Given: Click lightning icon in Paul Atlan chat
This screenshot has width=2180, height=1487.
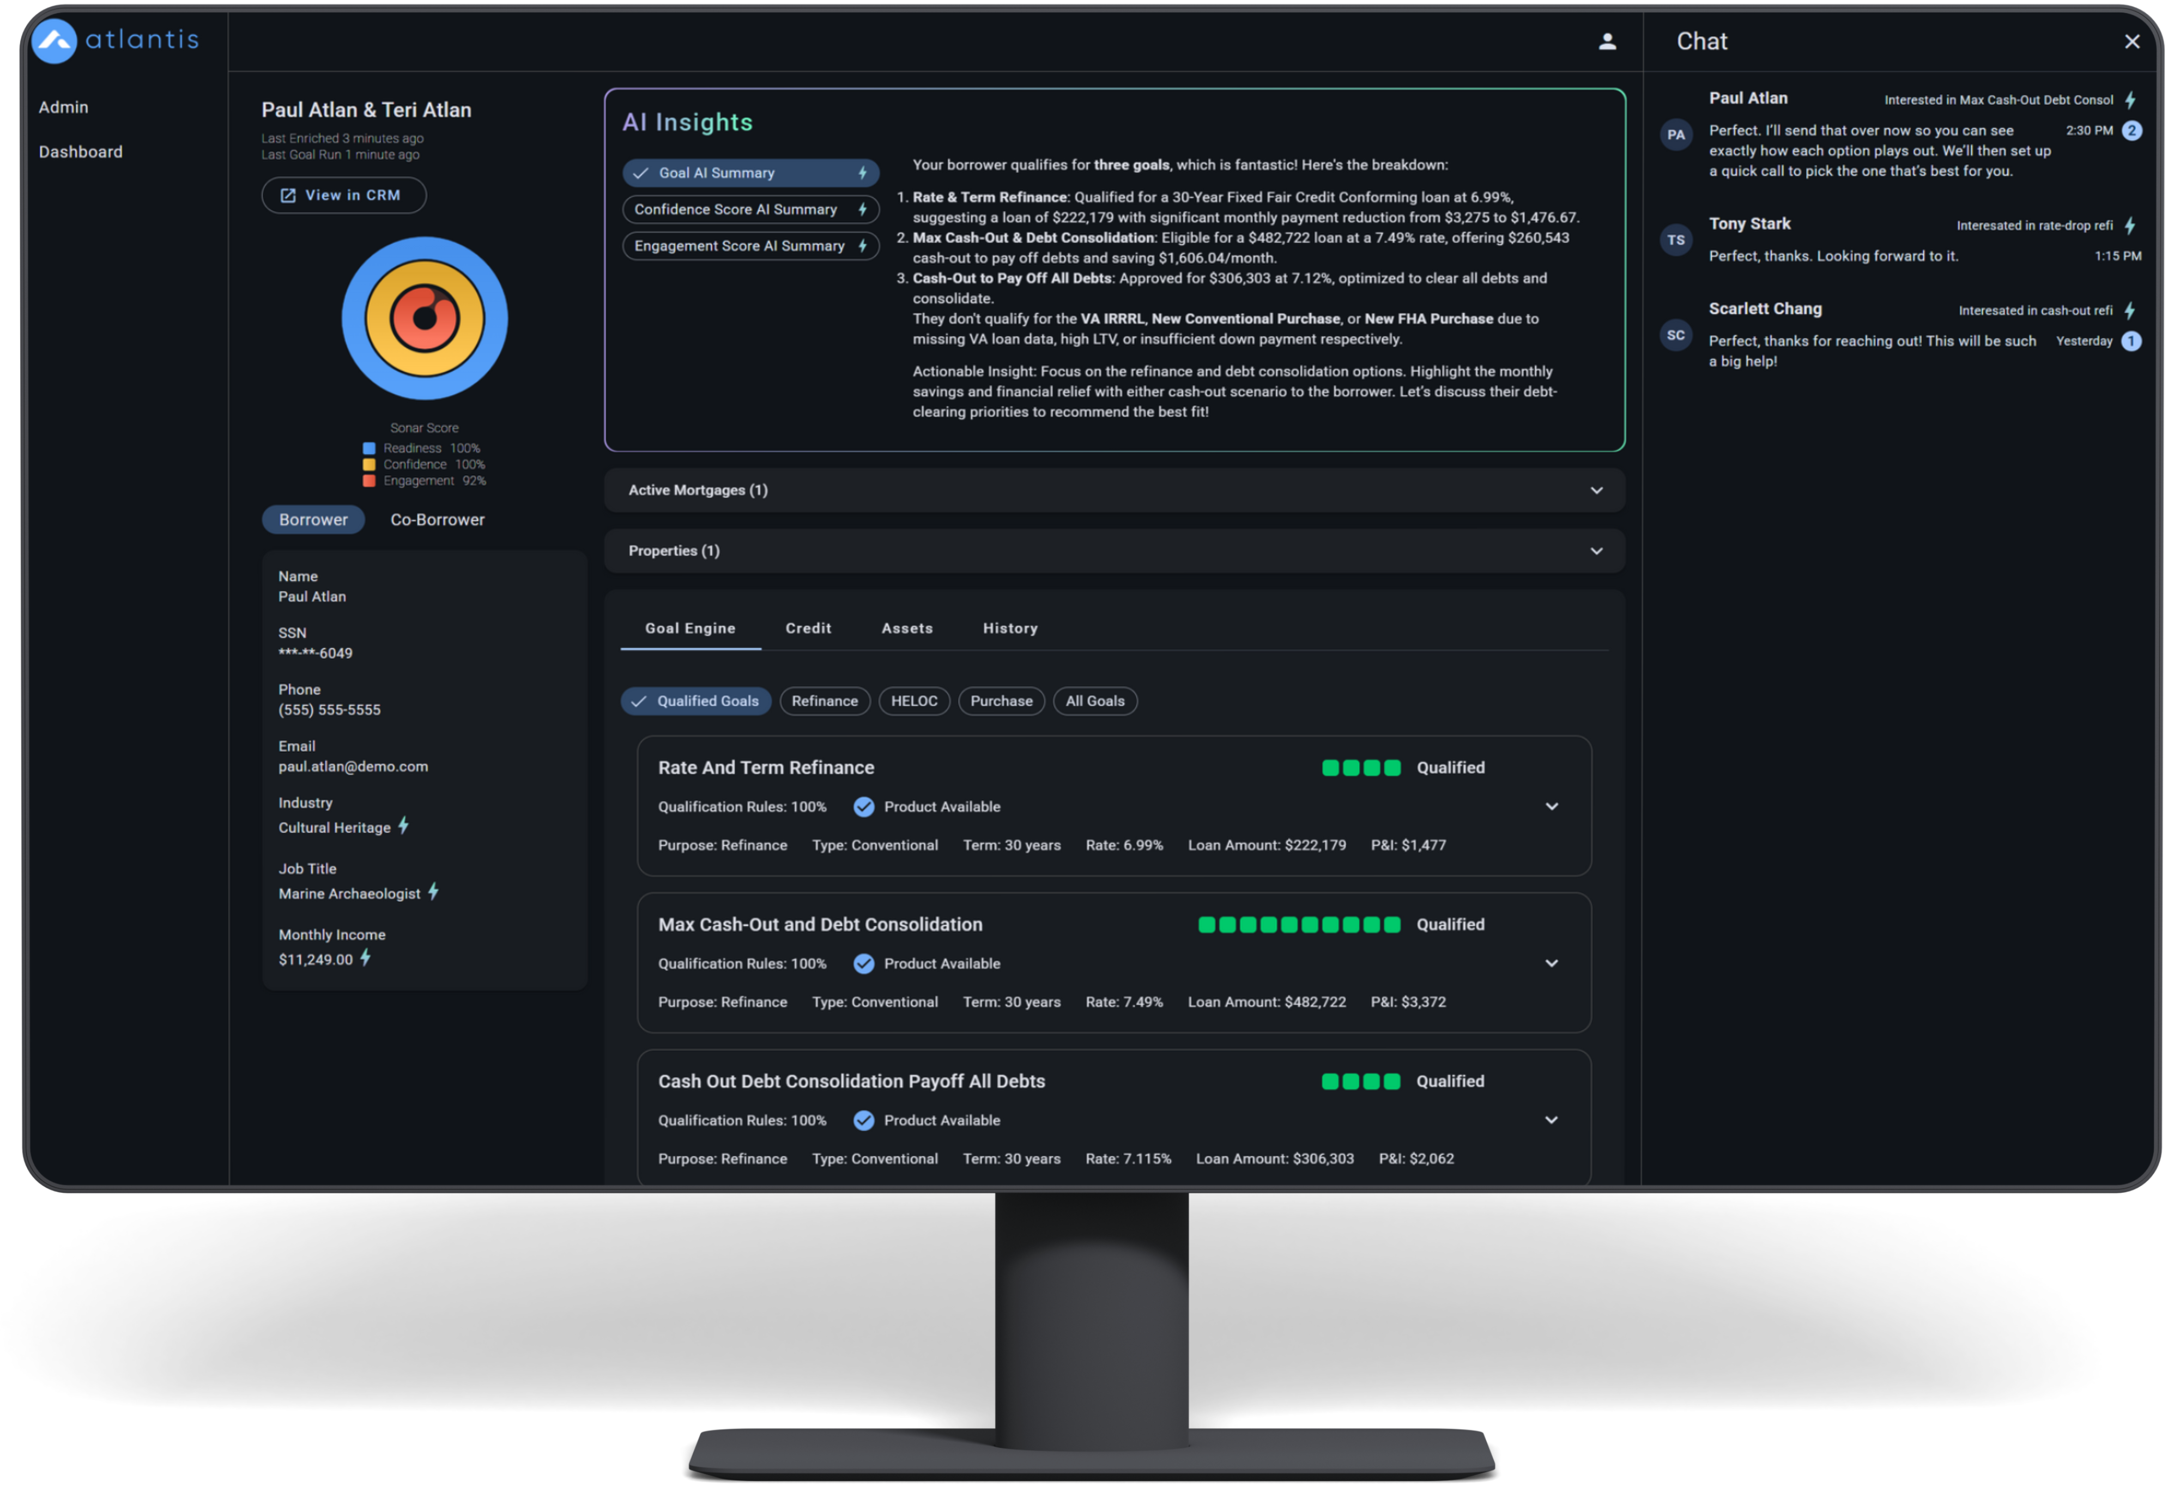Looking at the screenshot, I should coord(2129,99).
